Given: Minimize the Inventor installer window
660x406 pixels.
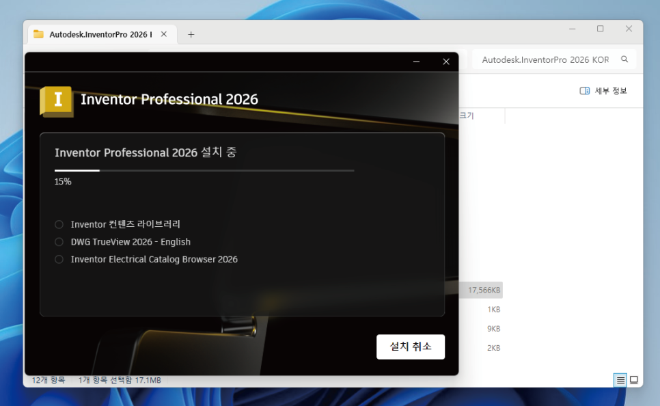Looking at the screenshot, I should coord(416,62).
